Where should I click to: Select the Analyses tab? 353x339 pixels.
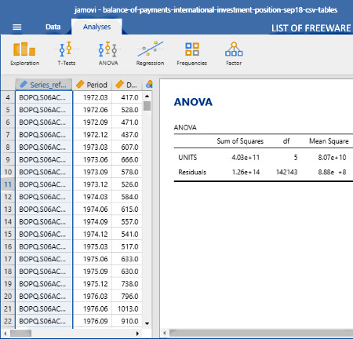click(96, 27)
